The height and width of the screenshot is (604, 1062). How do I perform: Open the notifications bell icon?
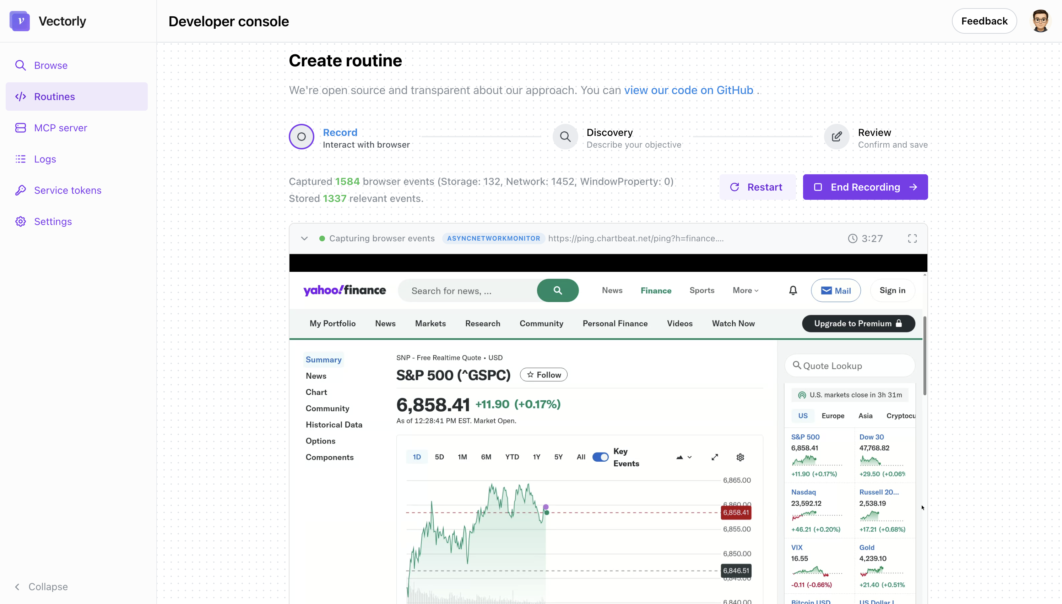pyautogui.click(x=792, y=290)
